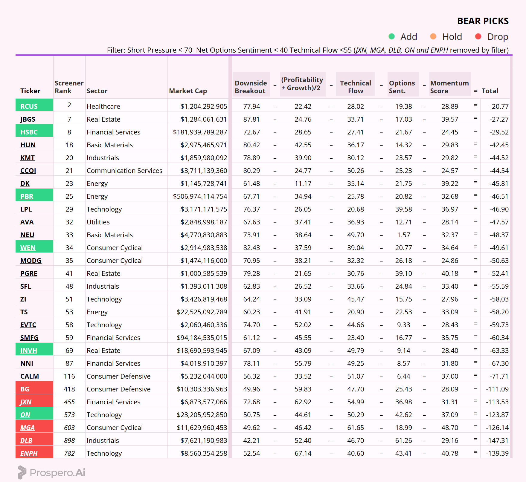526x482 pixels.
Task: Select DLB total value -147.31
Action: (497, 440)
